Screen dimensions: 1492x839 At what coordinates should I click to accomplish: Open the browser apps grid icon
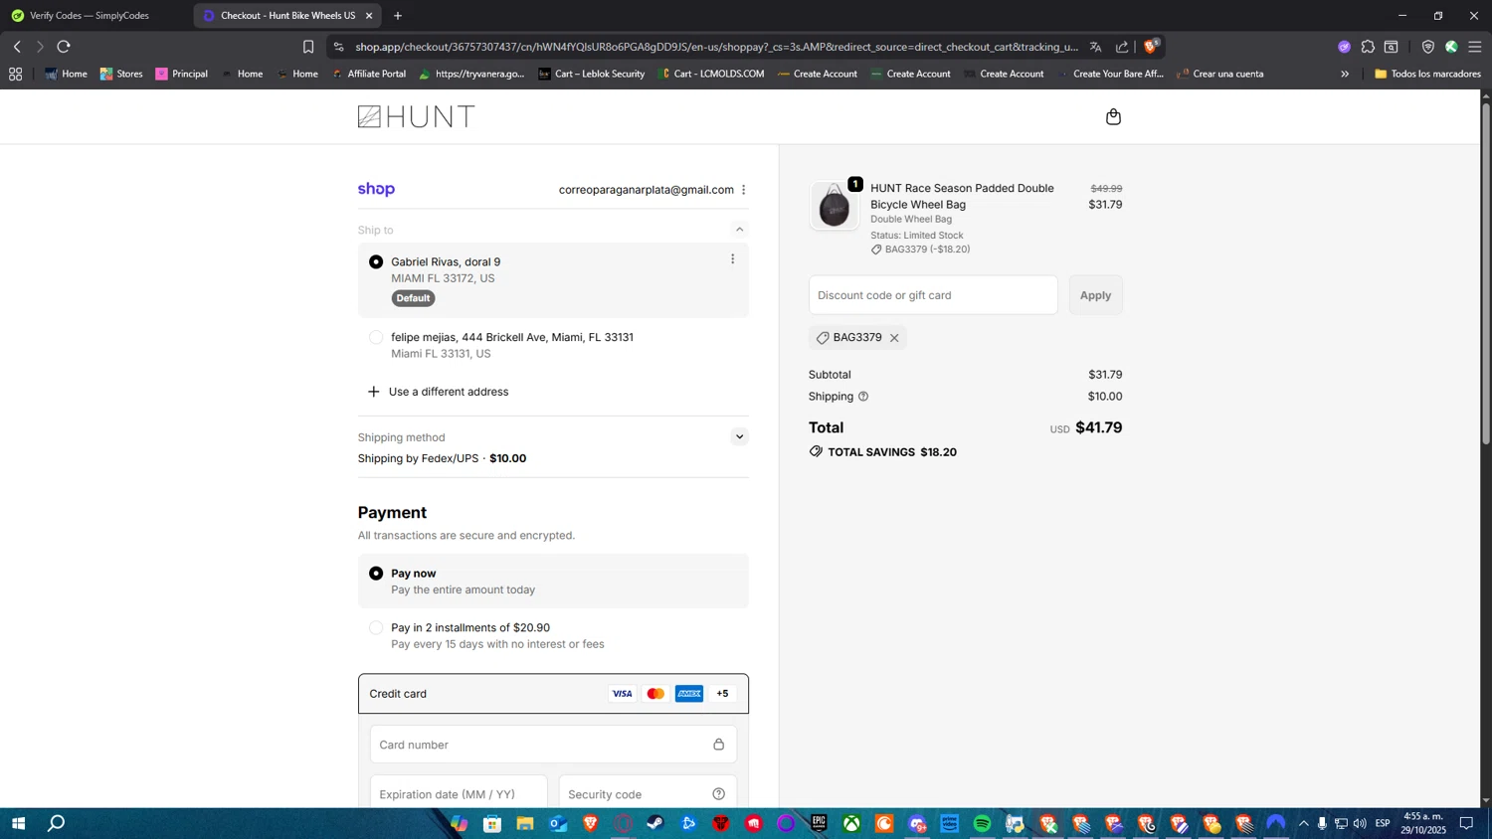[15, 74]
